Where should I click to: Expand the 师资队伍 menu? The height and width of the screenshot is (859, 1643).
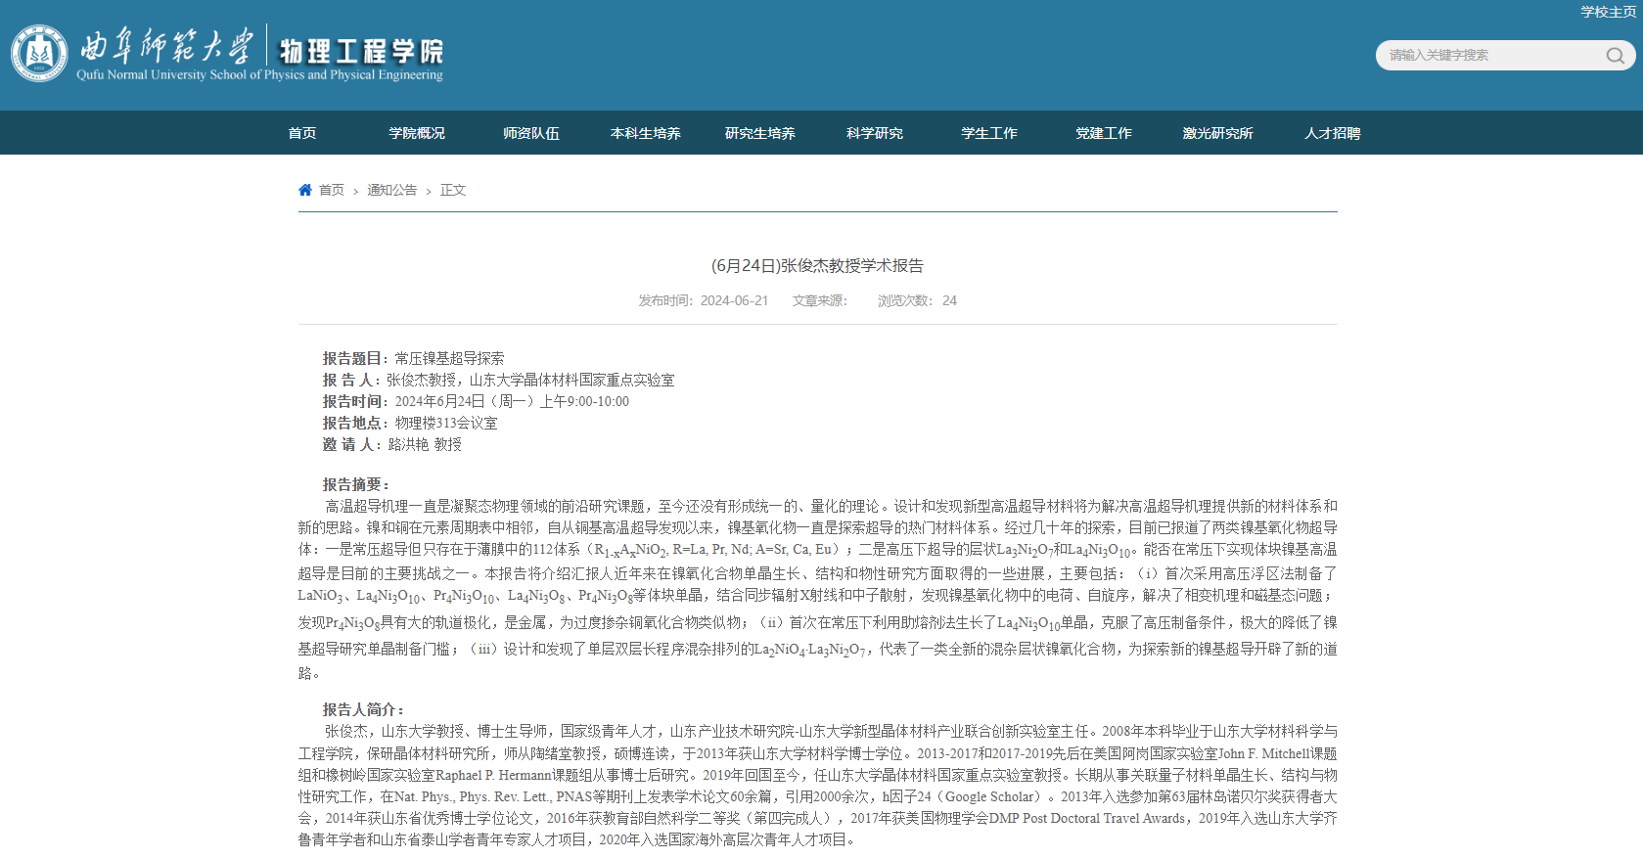point(531,133)
